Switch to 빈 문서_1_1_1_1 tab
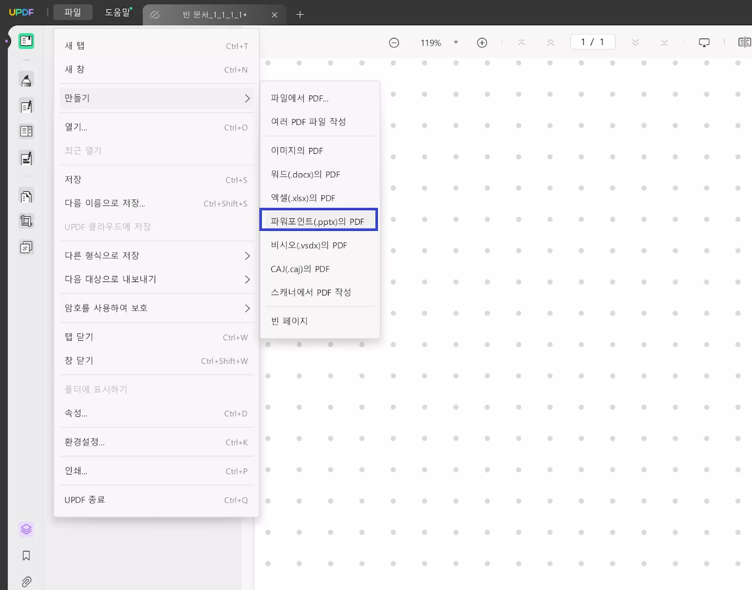Viewport: 752px width, 590px height. pos(214,15)
